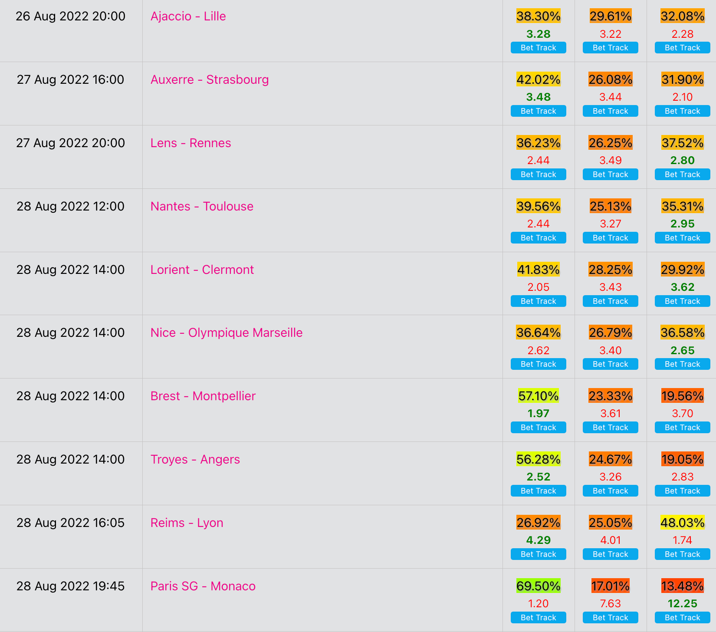Open the Nice - Olympique Marseille match link

(x=227, y=333)
